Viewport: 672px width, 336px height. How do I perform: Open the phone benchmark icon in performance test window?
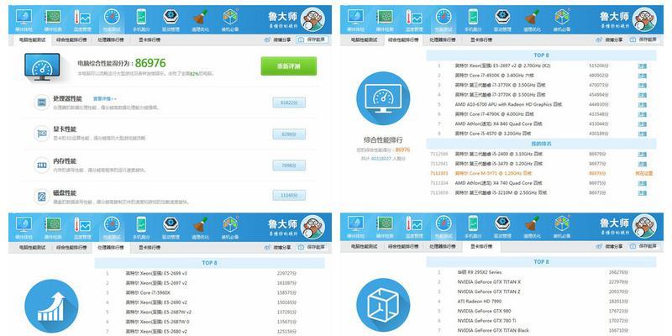tap(141, 20)
